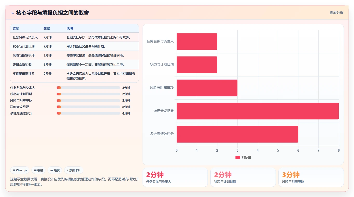Click the page title 核心字段与填报负担之间的取舍
The height and width of the screenshot is (197, 354).
click(x=52, y=13)
